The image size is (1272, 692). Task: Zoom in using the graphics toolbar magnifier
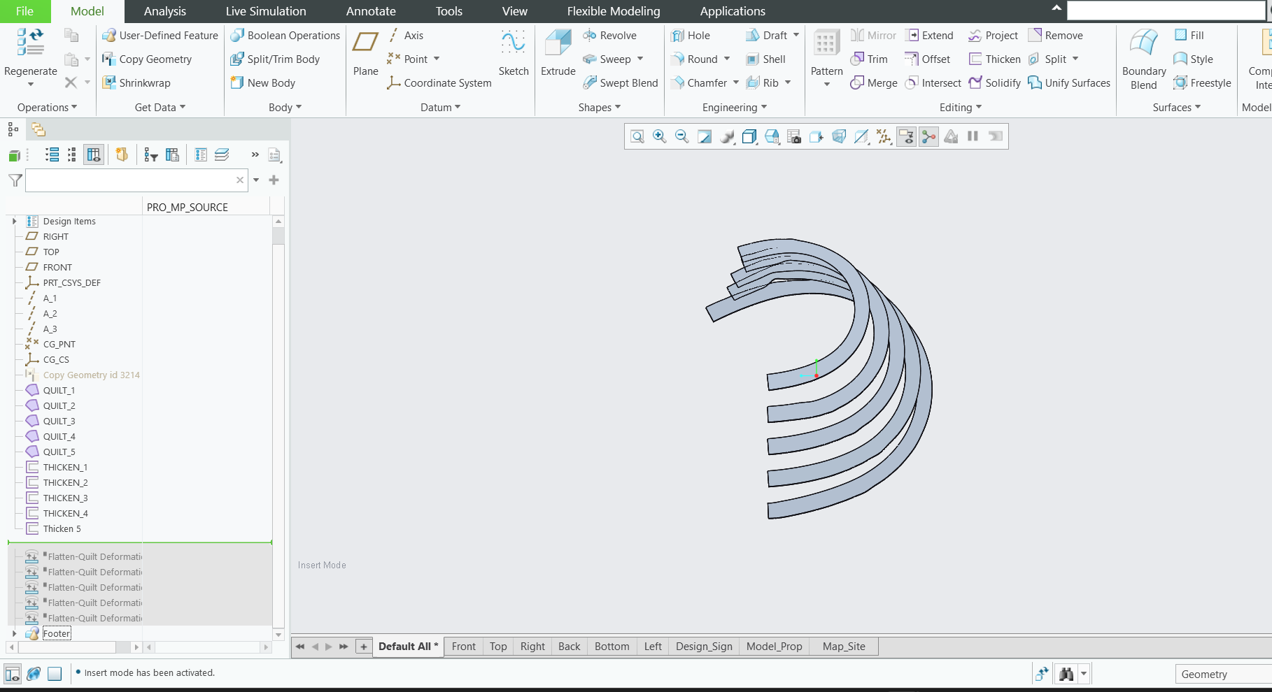[658, 136]
